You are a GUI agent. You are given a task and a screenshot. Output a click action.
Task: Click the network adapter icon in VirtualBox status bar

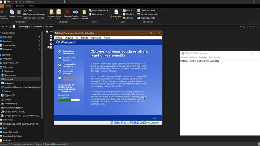[x=122, y=122]
